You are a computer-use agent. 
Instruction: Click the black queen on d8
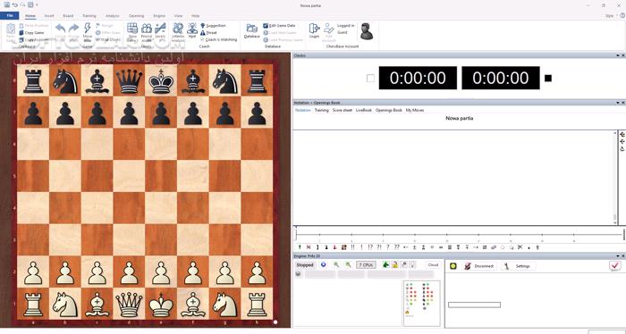point(129,81)
